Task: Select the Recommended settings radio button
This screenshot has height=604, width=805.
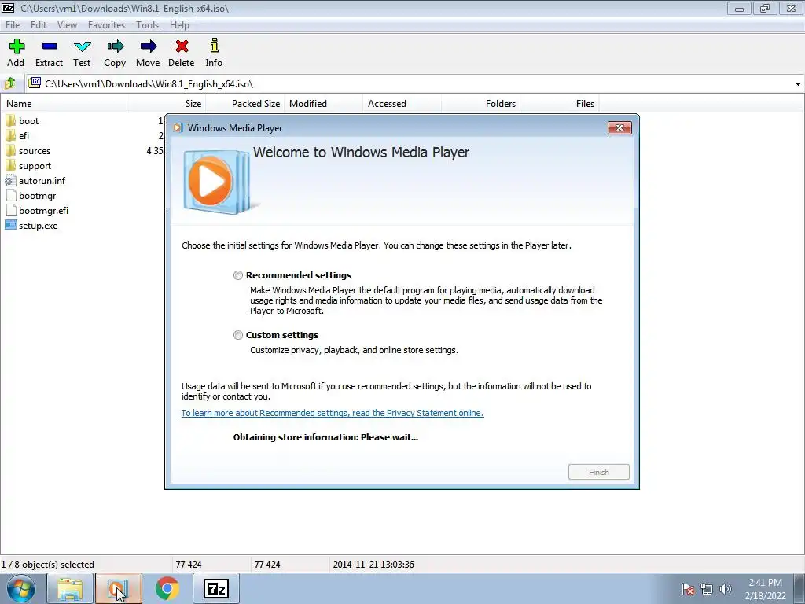Action: [237, 275]
